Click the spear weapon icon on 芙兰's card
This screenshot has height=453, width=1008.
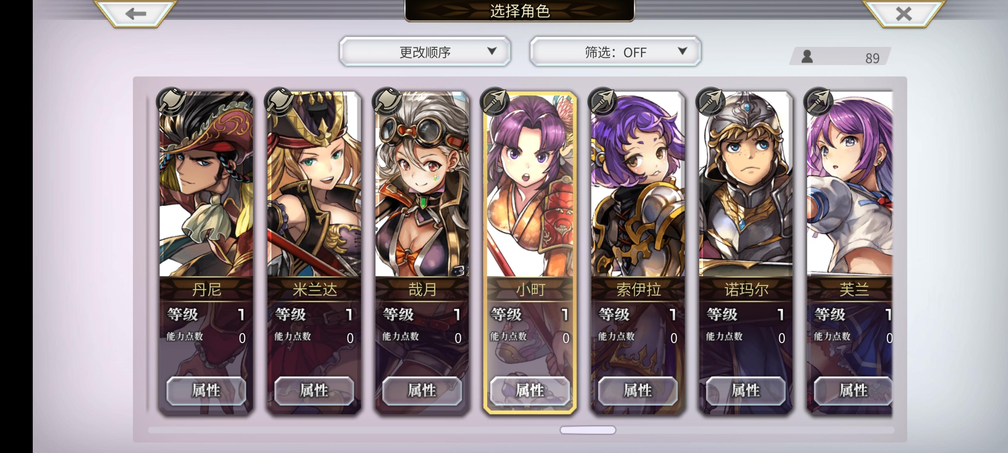(x=819, y=101)
